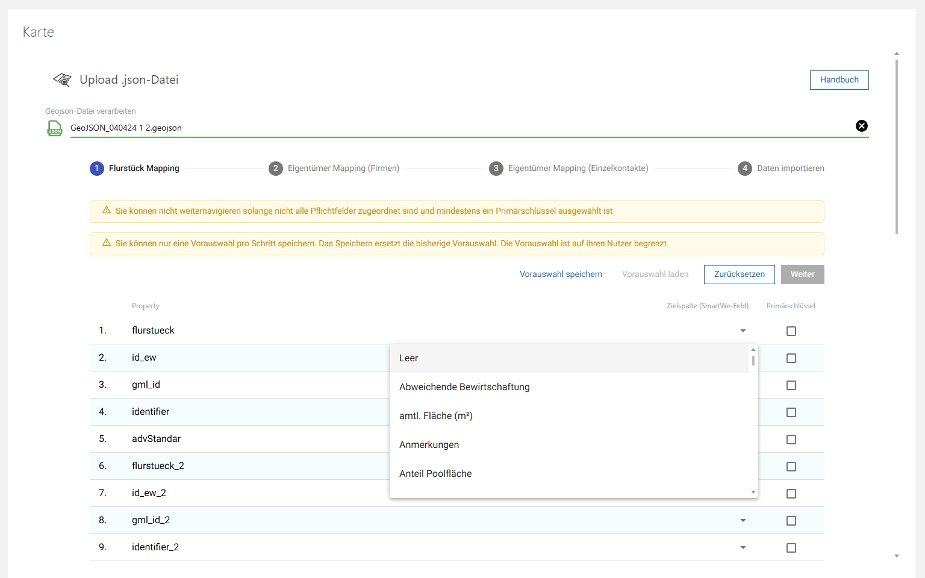Click the map icon beside 'Upload .json-Datei'
This screenshot has height=578, width=925.
(61, 79)
